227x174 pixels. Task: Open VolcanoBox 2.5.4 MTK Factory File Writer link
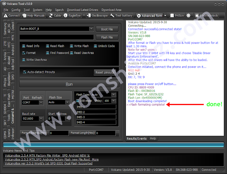47,155
